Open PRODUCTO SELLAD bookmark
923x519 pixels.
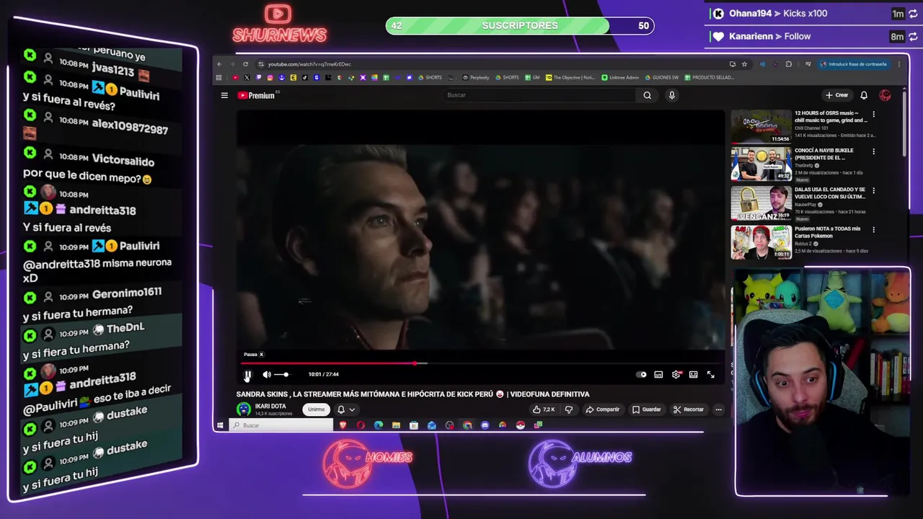coord(710,77)
